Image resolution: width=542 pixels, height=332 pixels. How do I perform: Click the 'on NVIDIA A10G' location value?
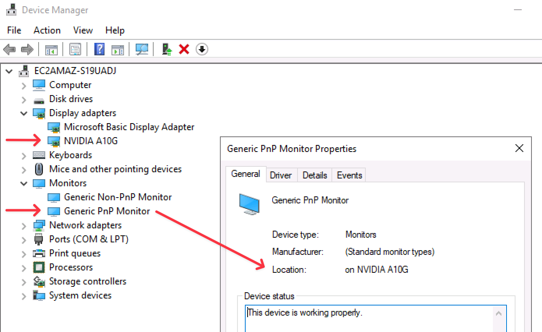[377, 270]
